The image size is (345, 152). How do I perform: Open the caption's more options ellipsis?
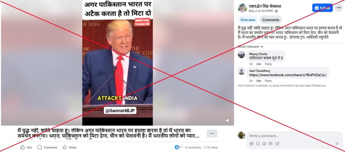point(212,134)
